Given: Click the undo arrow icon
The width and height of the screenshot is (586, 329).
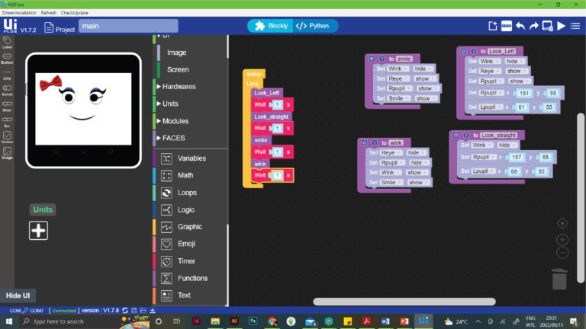Looking at the screenshot, I should tap(520, 26).
